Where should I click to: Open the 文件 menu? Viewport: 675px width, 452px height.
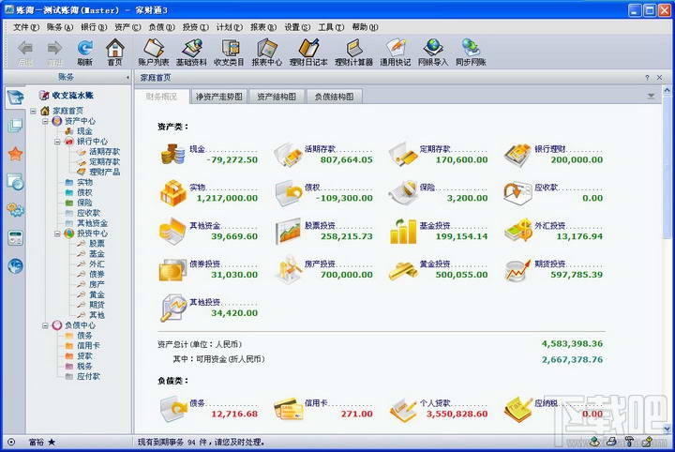(x=26, y=27)
